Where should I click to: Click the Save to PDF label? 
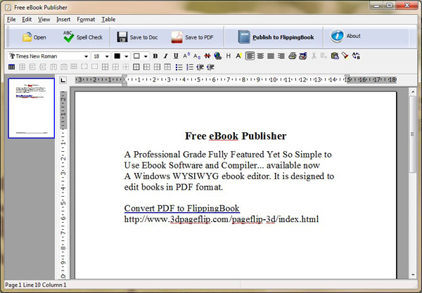tap(199, 37)
